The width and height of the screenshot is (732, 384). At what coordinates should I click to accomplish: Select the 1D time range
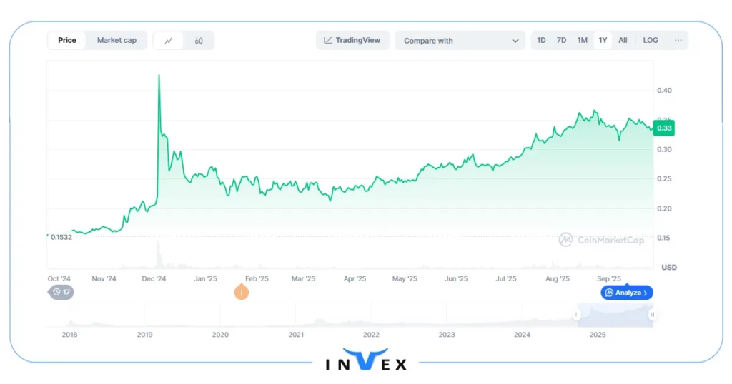(541, 41)
